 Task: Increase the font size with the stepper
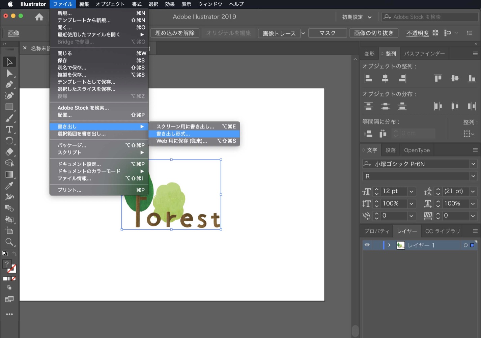pyautogui.click(x=377, y=189)
